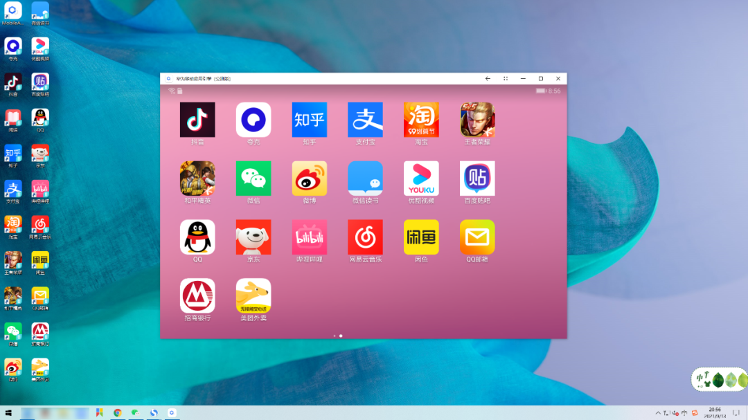Click Huawei mobile engine taskbar icon
The height and width of the screenshot is (420, 748).
point(172,413)
